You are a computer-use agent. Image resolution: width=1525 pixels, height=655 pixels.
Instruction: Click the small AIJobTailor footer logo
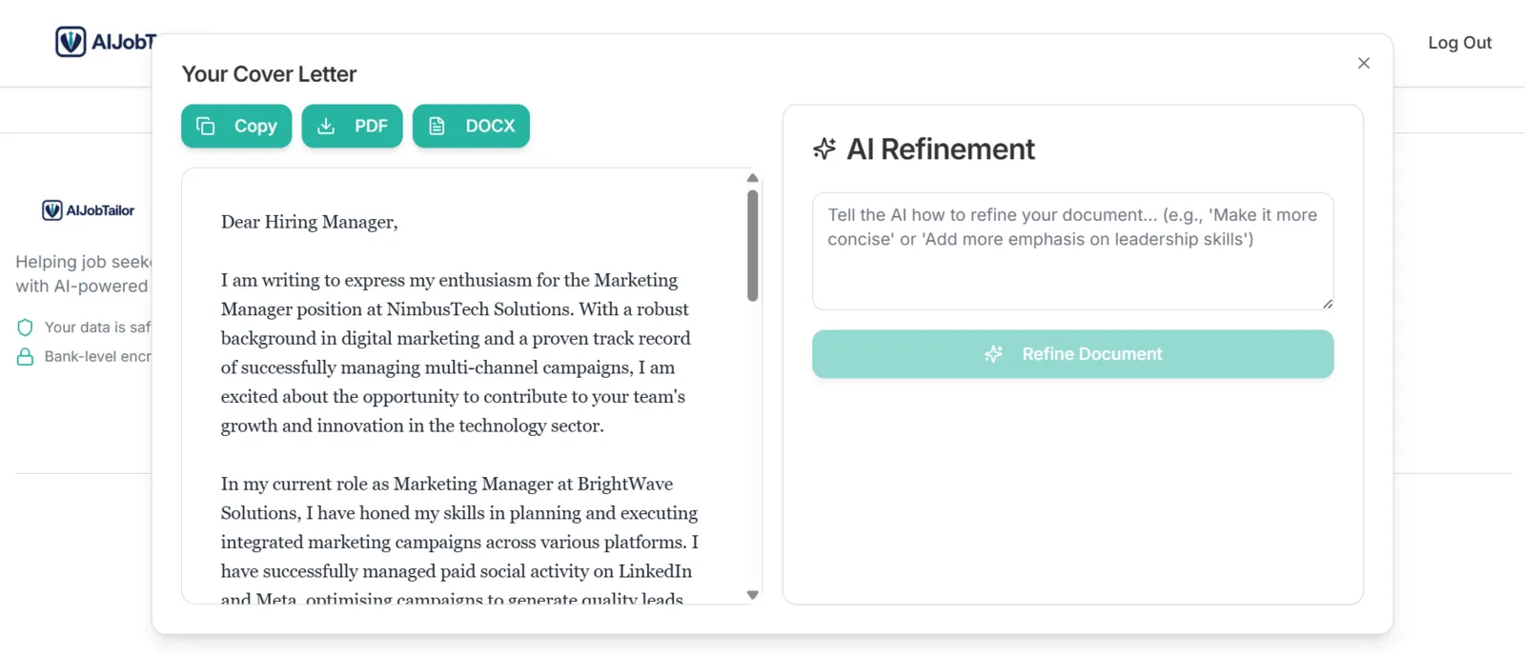[89, 210]
